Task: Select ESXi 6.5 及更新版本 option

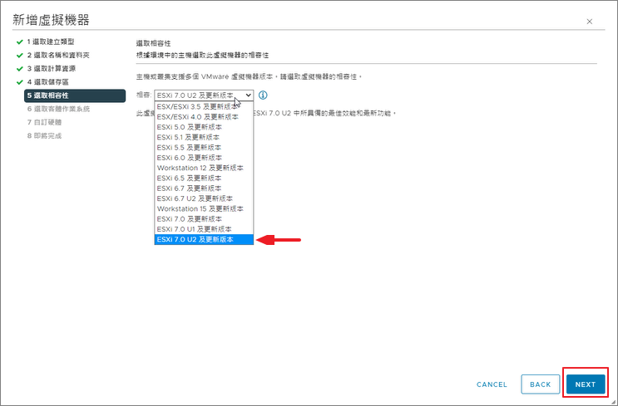Action: coord(204,179)
